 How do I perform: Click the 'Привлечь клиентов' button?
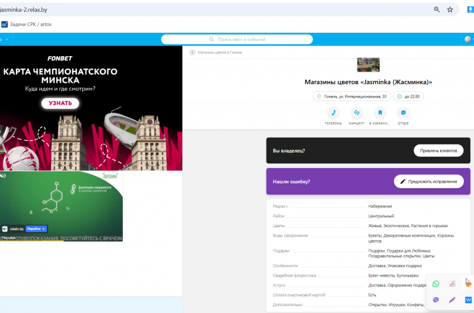pos(438,151)
